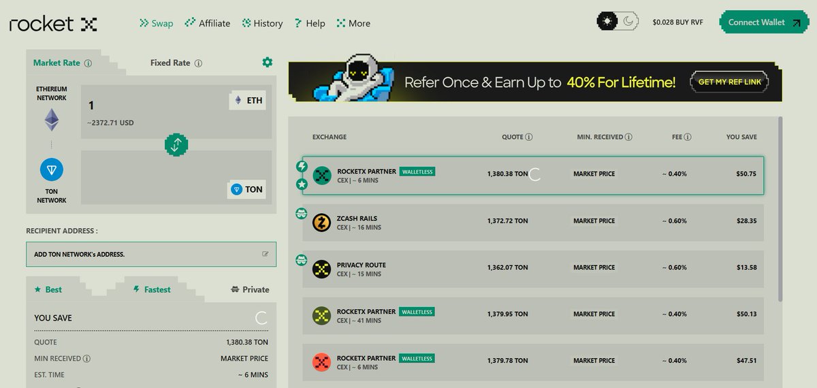Open Fixed Rate info tooltip icon
817x388 pixels.
tap(198, 63)
